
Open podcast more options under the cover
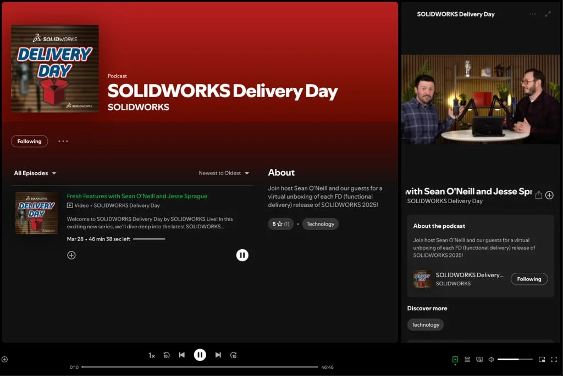[63, 141]
